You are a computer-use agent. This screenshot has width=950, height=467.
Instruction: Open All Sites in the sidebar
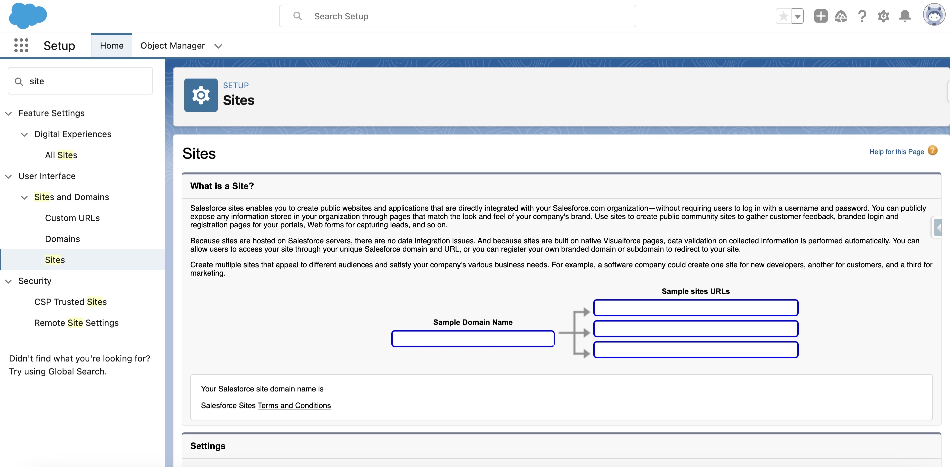61,155
